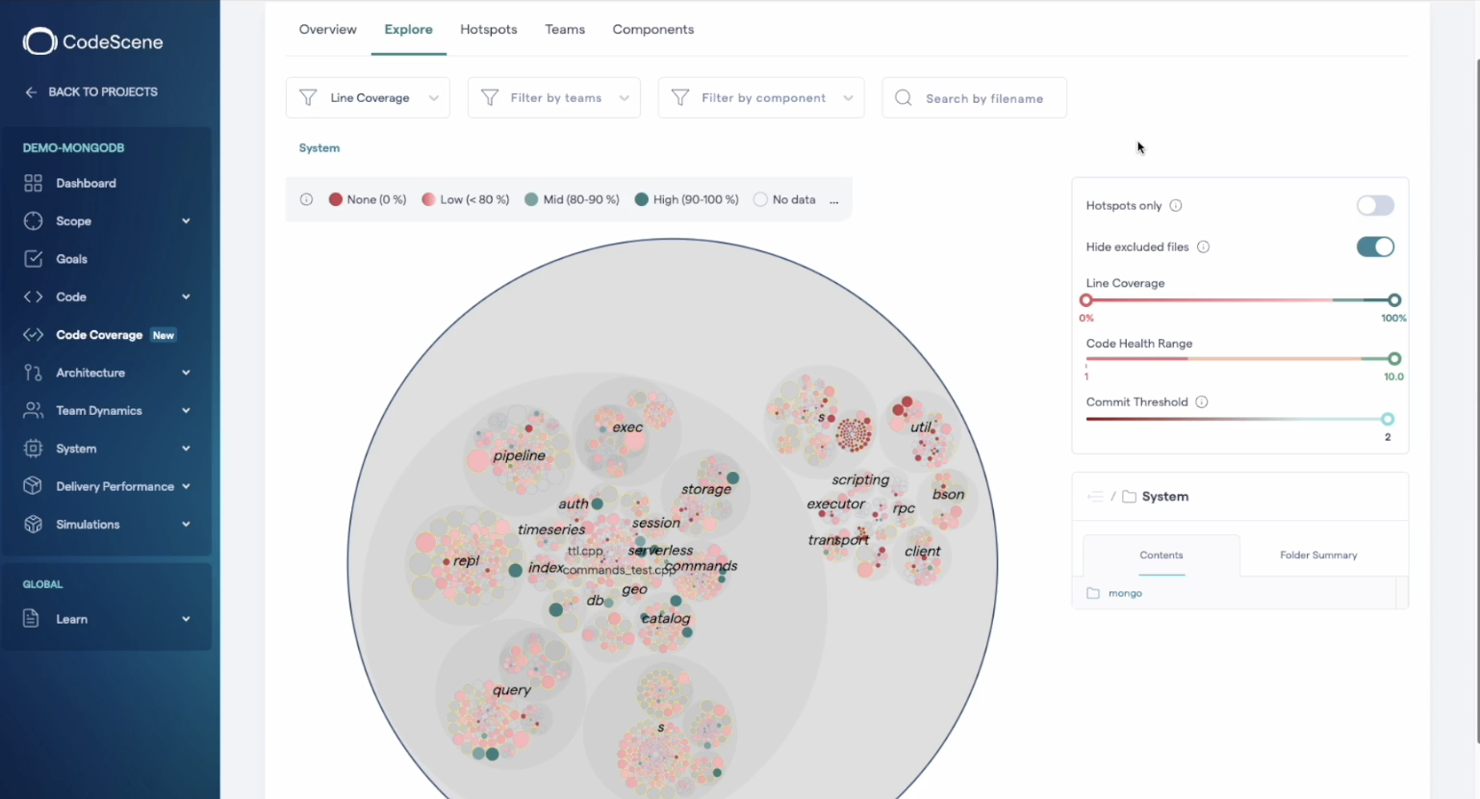Click the tree list icon before System folder

point(1095,497)
